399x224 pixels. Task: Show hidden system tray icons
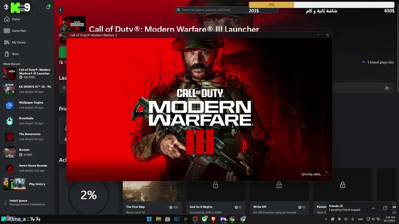pyautogui.click(x=326, y=219)
